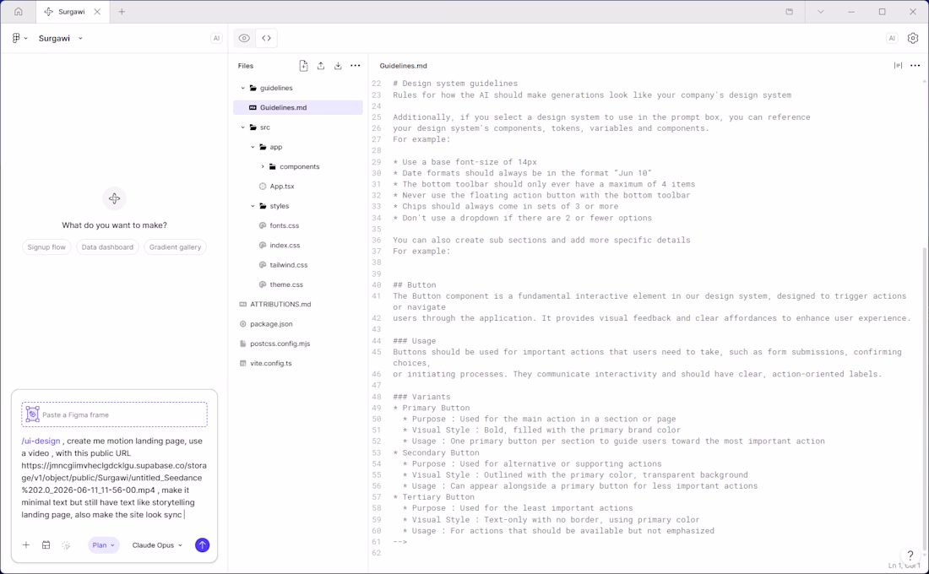
Task: Open editor more options menu
Action: [x=915, y=66]
